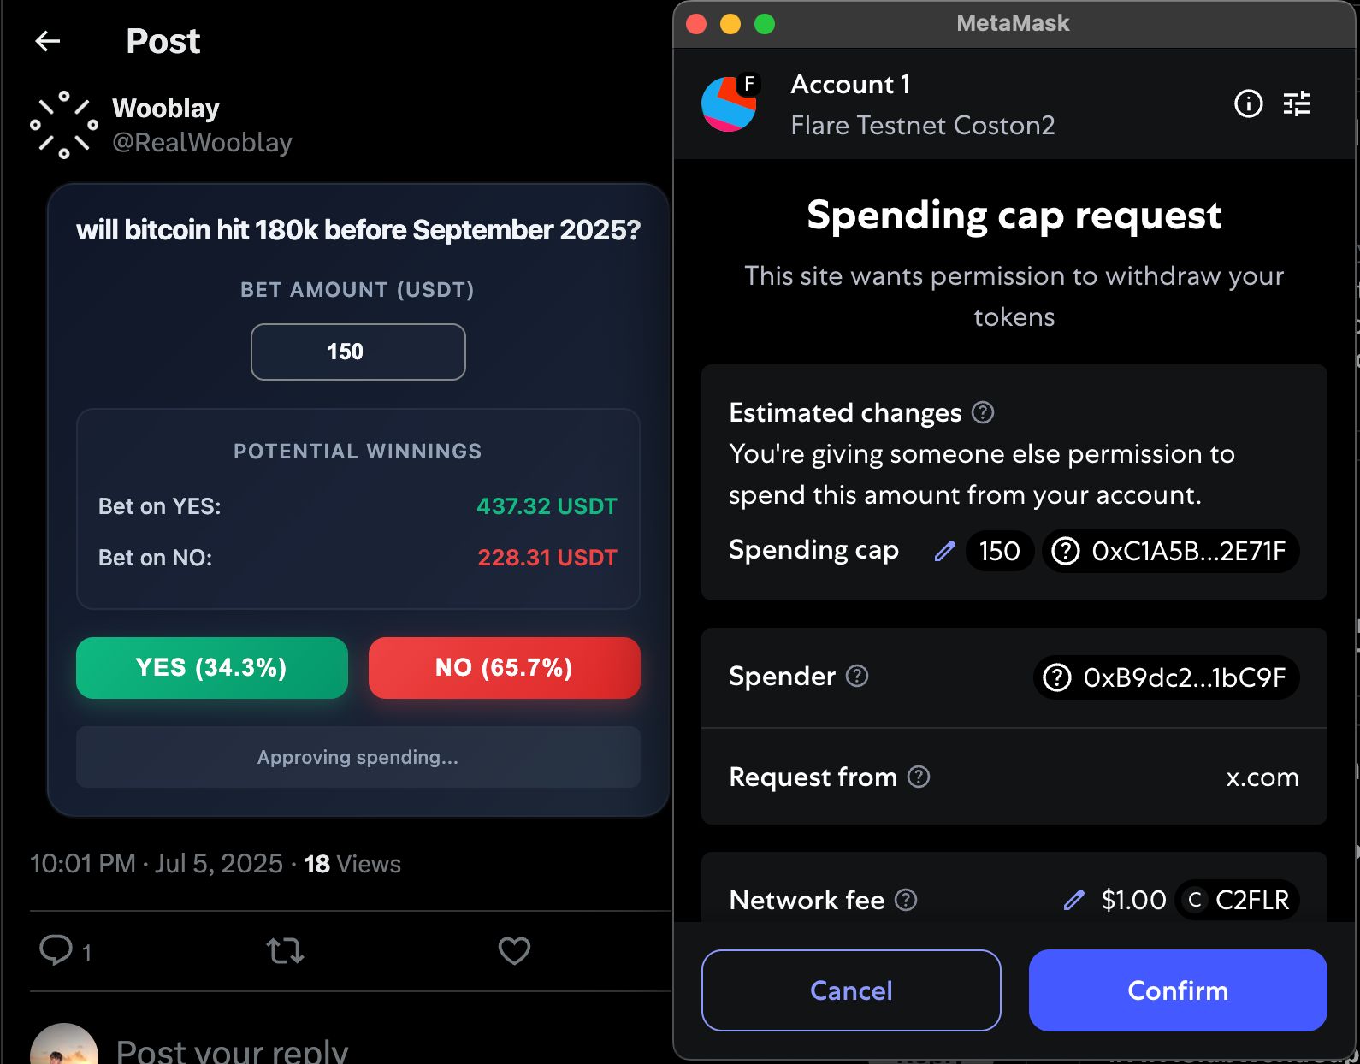The height and width of the screenshot is (1064, 1360).
Task: Open MetaMask account info icon
Action: click(x=1249, y=103)
